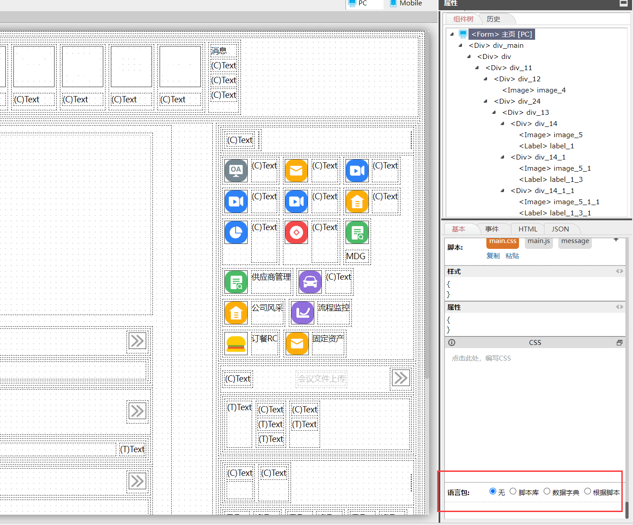This screenshot has height=525, width=633.
Task: Collapse the Form 主页 root node
Action: coord(452,34)
